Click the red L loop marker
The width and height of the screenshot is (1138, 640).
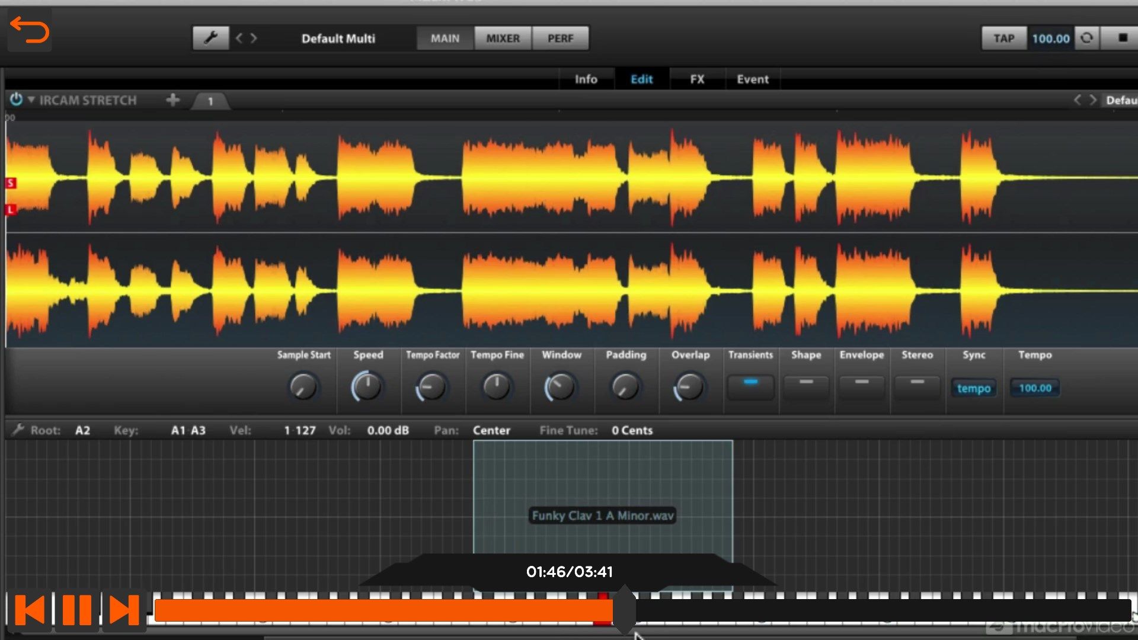[11, 209]
